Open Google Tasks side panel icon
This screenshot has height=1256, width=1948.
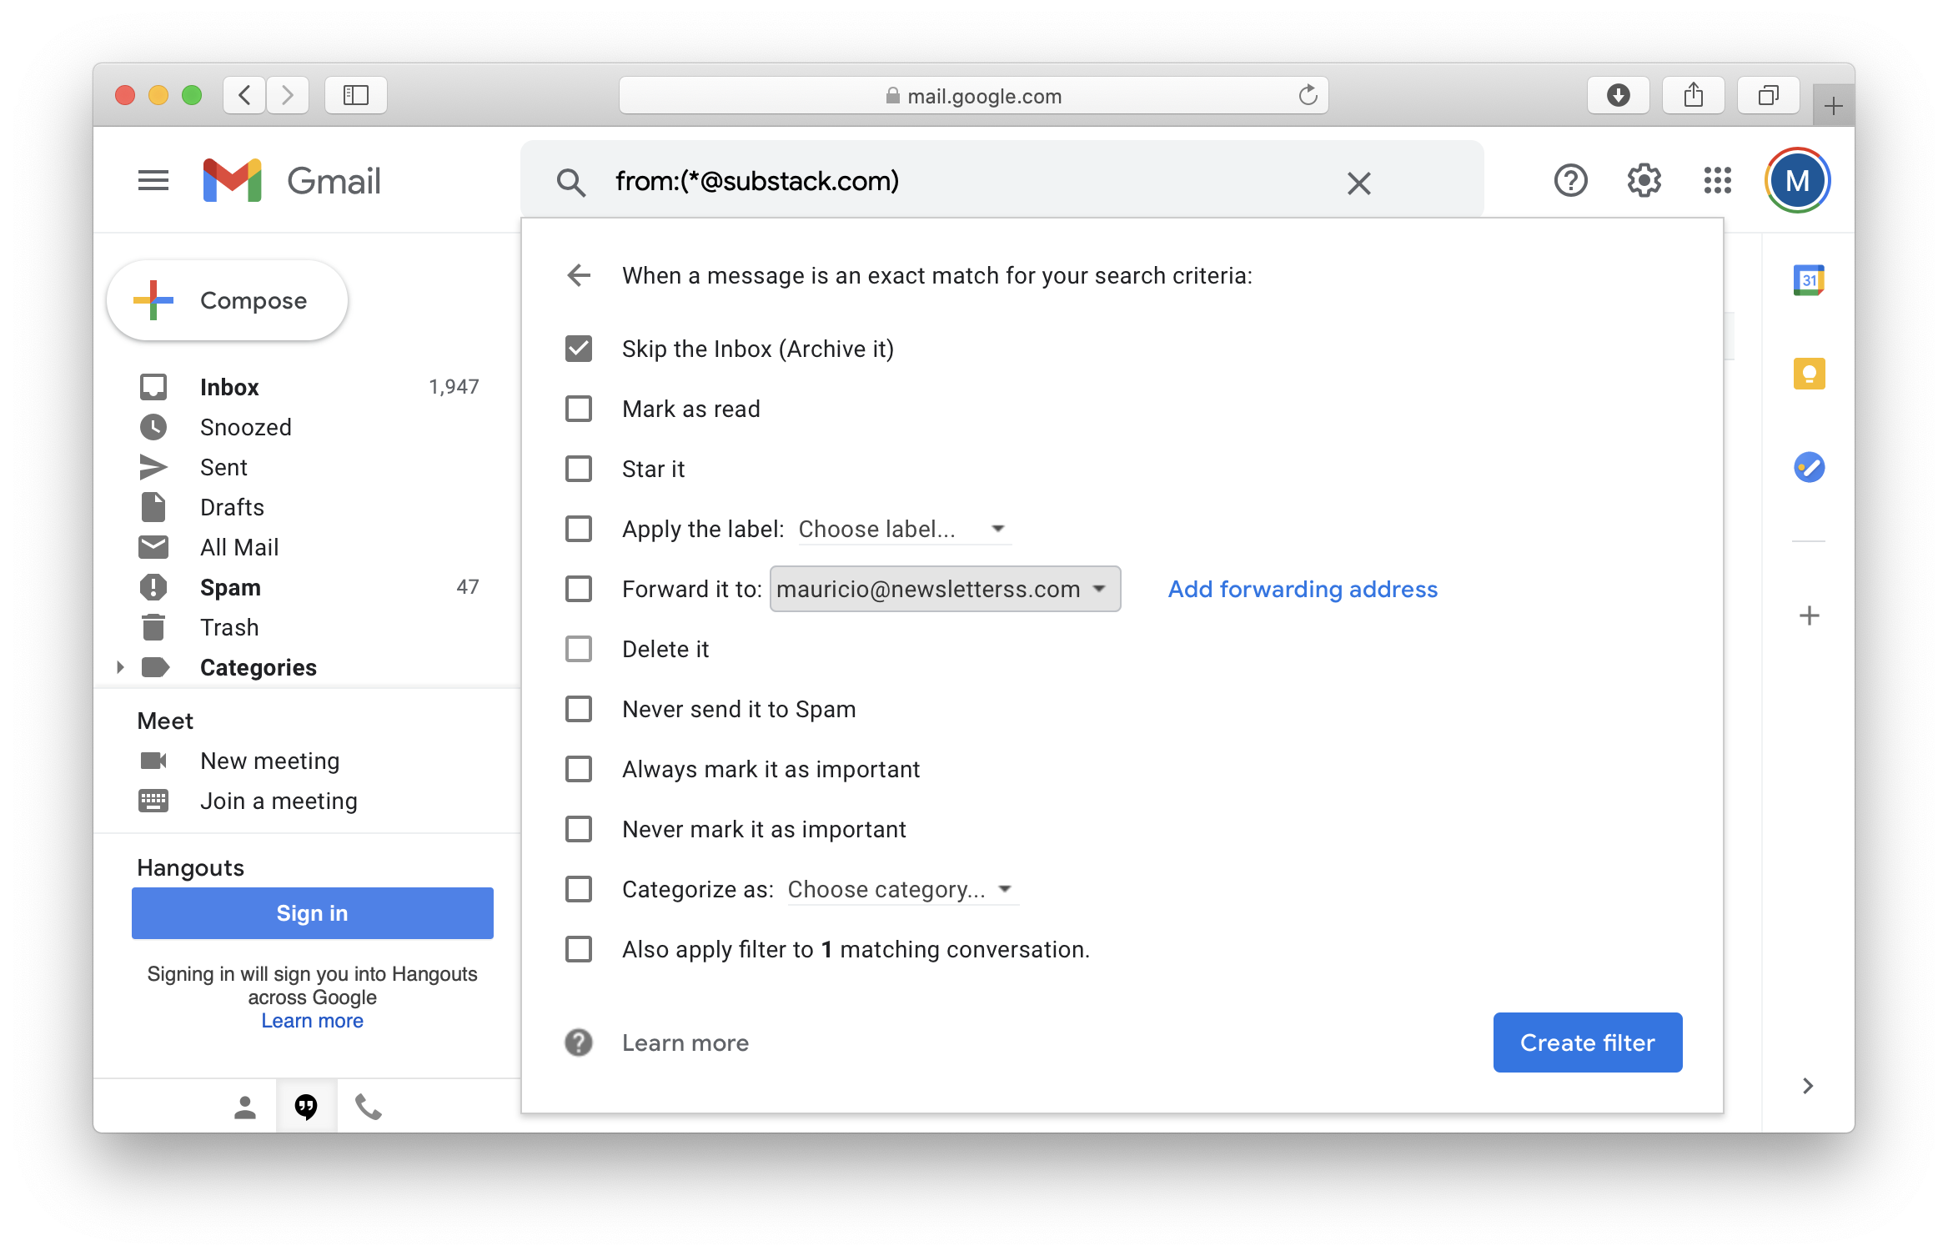pyautogui.click(x=1809, y=467)
